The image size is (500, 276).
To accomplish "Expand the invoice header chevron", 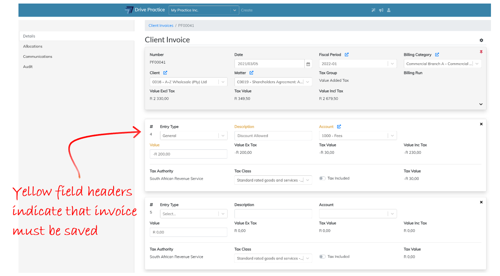I will [x=481, y=104].
